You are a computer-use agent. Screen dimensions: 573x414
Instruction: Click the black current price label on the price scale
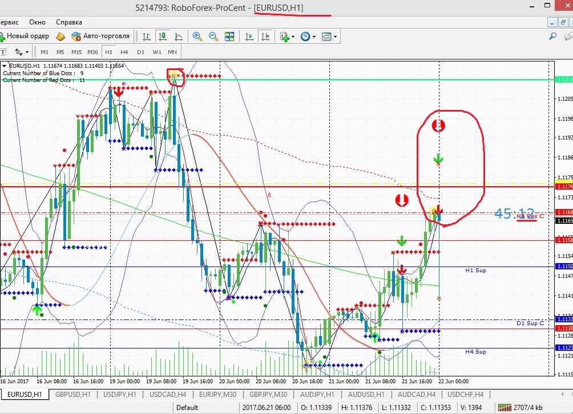pyautogui.click(x=564, y=221)
